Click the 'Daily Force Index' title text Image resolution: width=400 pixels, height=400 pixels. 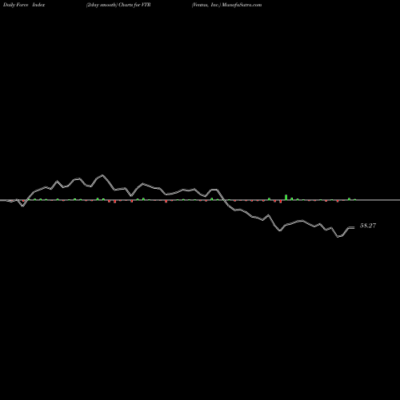(24, 5)
